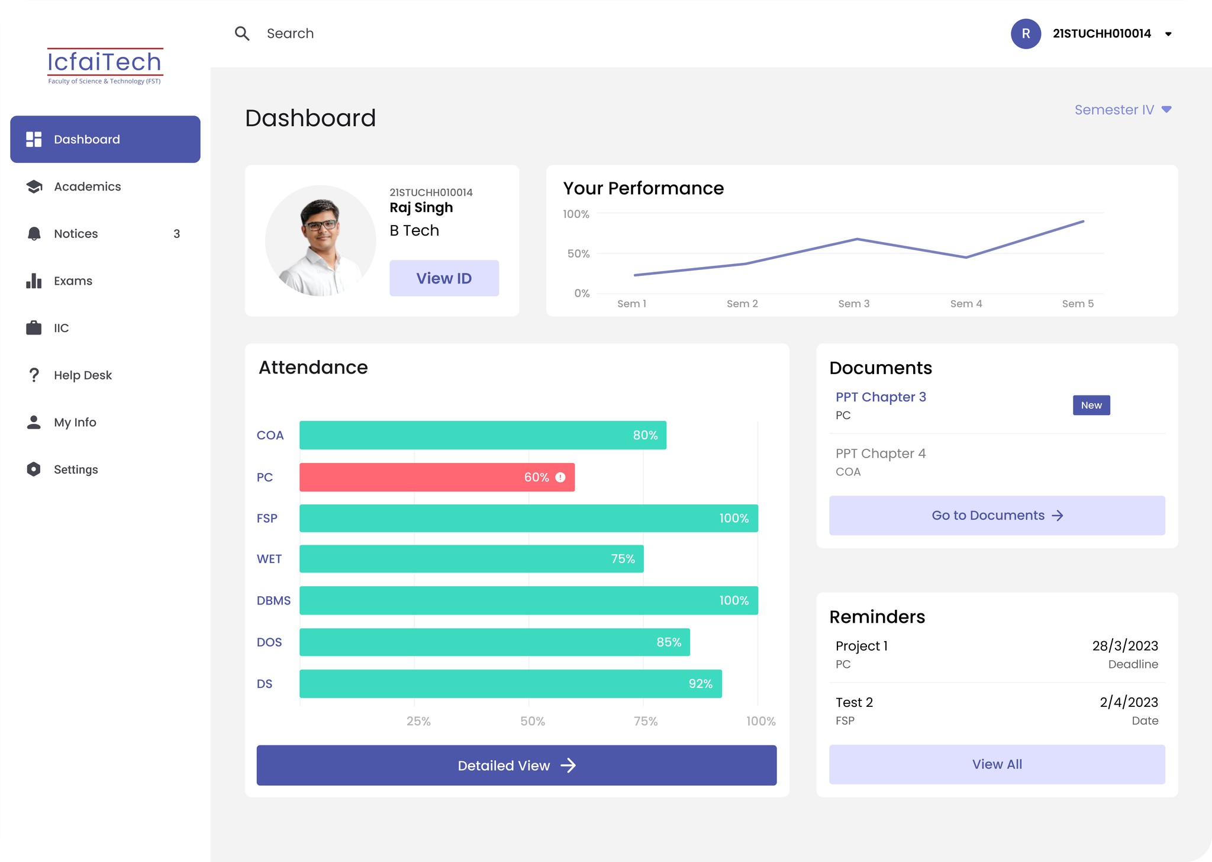Click the Test 2 reminder entry
This screenshot has height=862, width=1212.
click(997, 710)
